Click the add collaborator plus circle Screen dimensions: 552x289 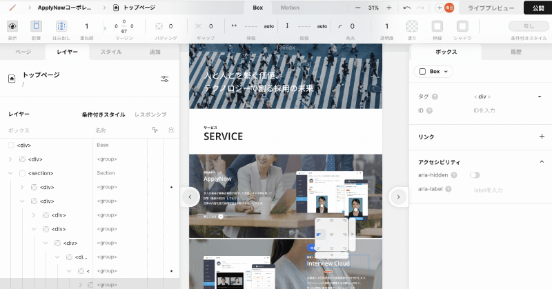pos(440,8)
